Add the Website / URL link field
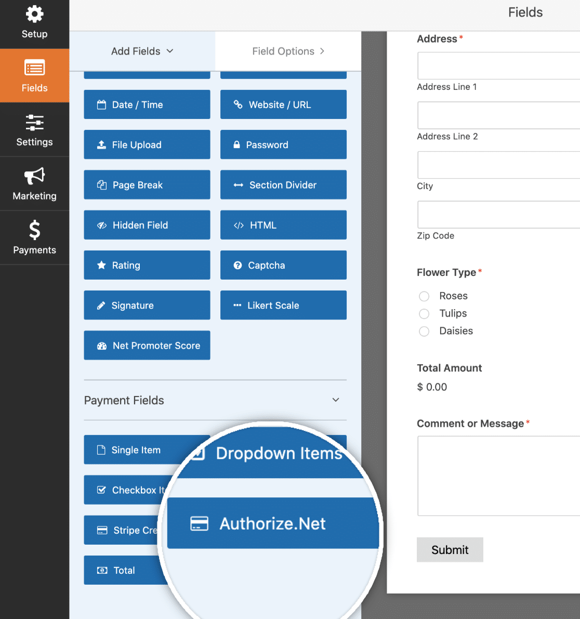Viewport: 580px width, 619px height. point(283,104)
